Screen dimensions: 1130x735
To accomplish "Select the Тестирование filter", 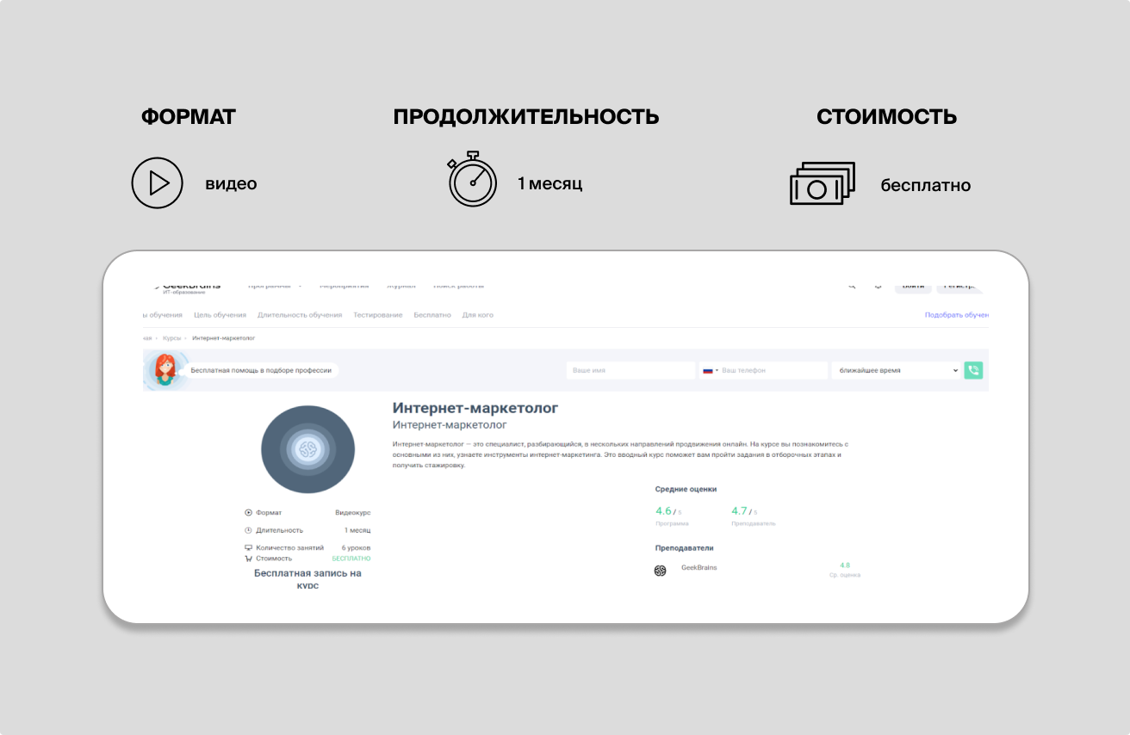I will point(378,315).
